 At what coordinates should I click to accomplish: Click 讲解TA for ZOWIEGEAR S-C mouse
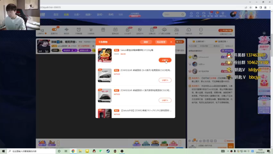pos(165,100)
